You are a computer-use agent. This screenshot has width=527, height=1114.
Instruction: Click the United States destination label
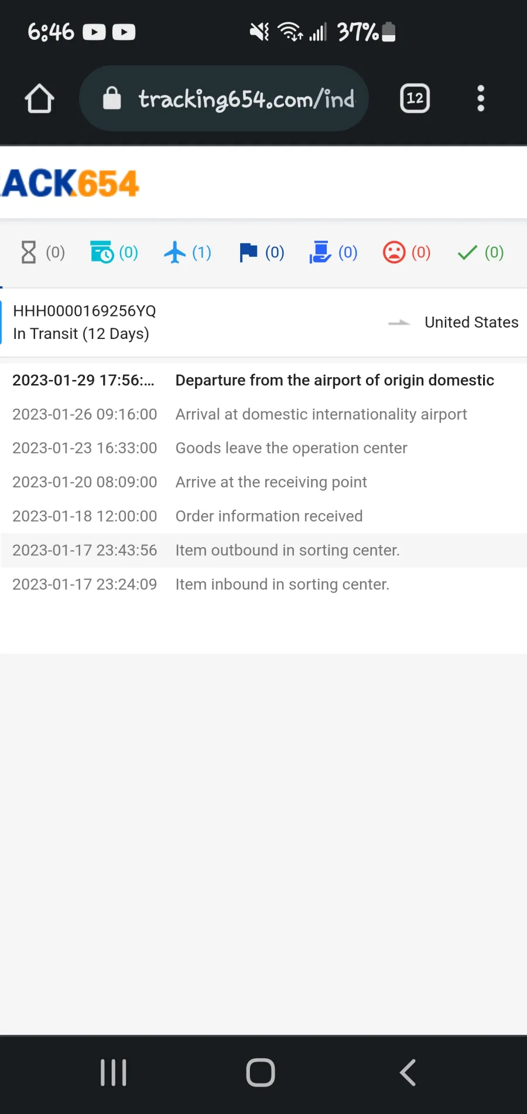point(471,322)
